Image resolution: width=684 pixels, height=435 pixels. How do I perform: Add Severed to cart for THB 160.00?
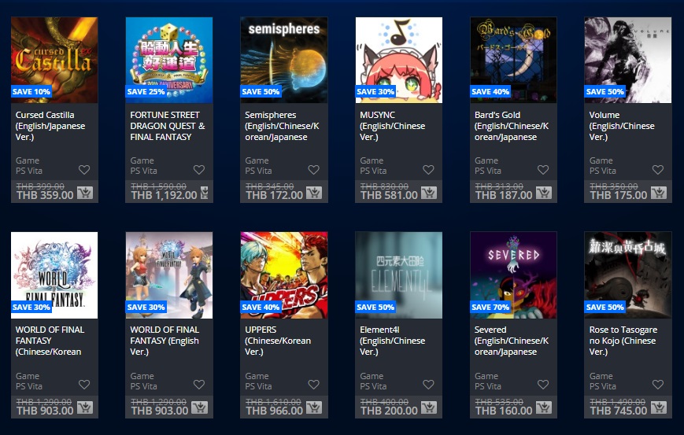(x=544, y=407)
